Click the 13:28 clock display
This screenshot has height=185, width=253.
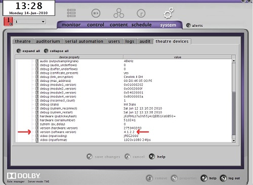coord(29,6)
